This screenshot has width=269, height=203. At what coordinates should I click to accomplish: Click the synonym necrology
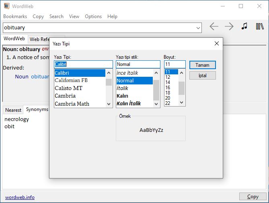(16, 119)
